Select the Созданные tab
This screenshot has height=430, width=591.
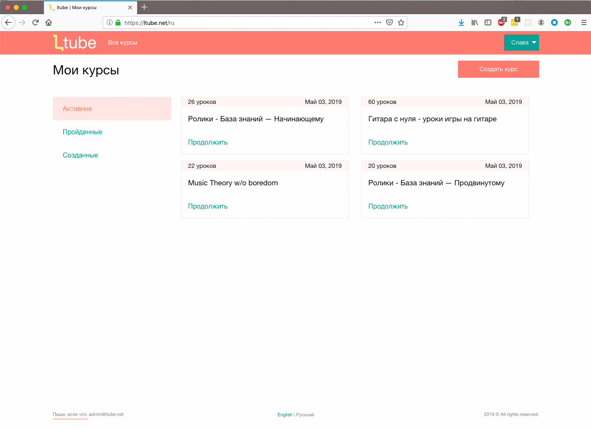[x=80, y=155]
